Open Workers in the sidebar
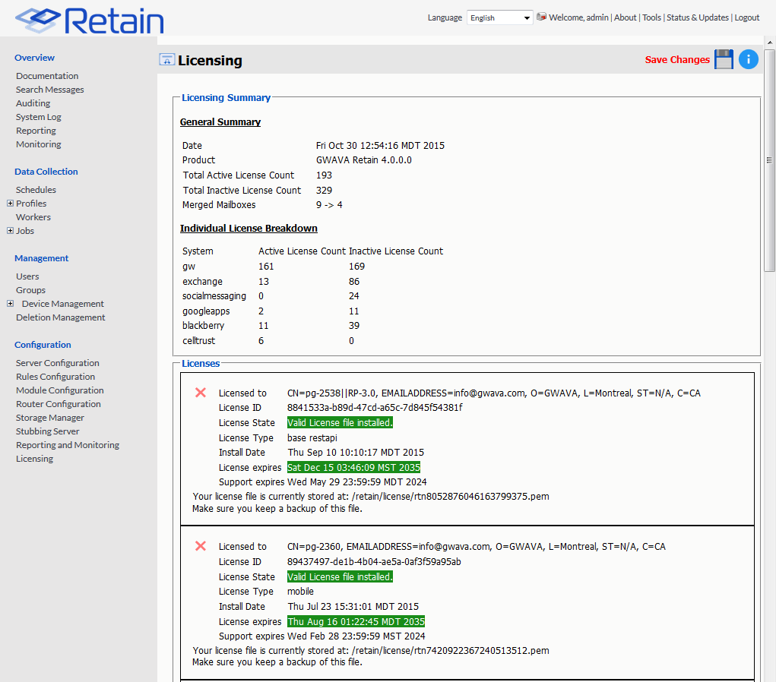This screenshot has width=776, height=682. click(33, 217)
